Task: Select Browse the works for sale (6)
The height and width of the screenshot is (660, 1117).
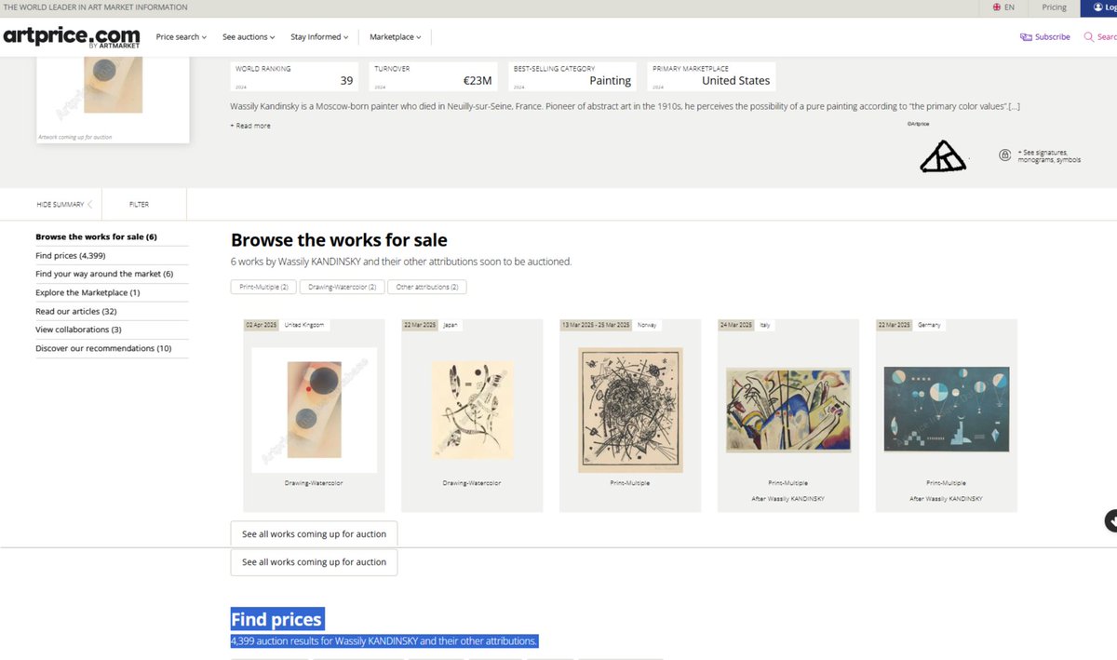Action: coord(96,236)
